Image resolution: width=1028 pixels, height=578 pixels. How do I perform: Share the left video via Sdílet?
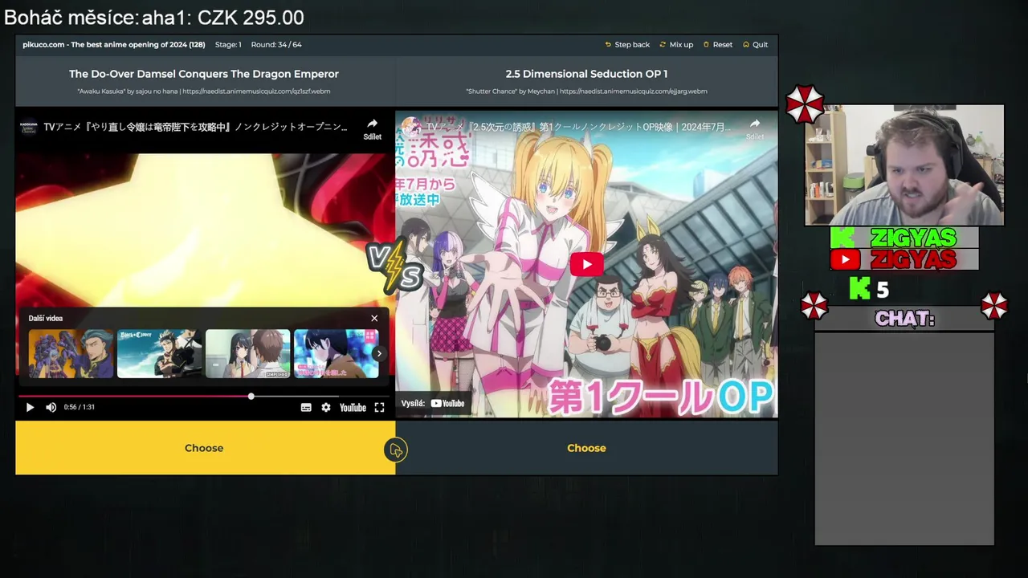(372, 128)
